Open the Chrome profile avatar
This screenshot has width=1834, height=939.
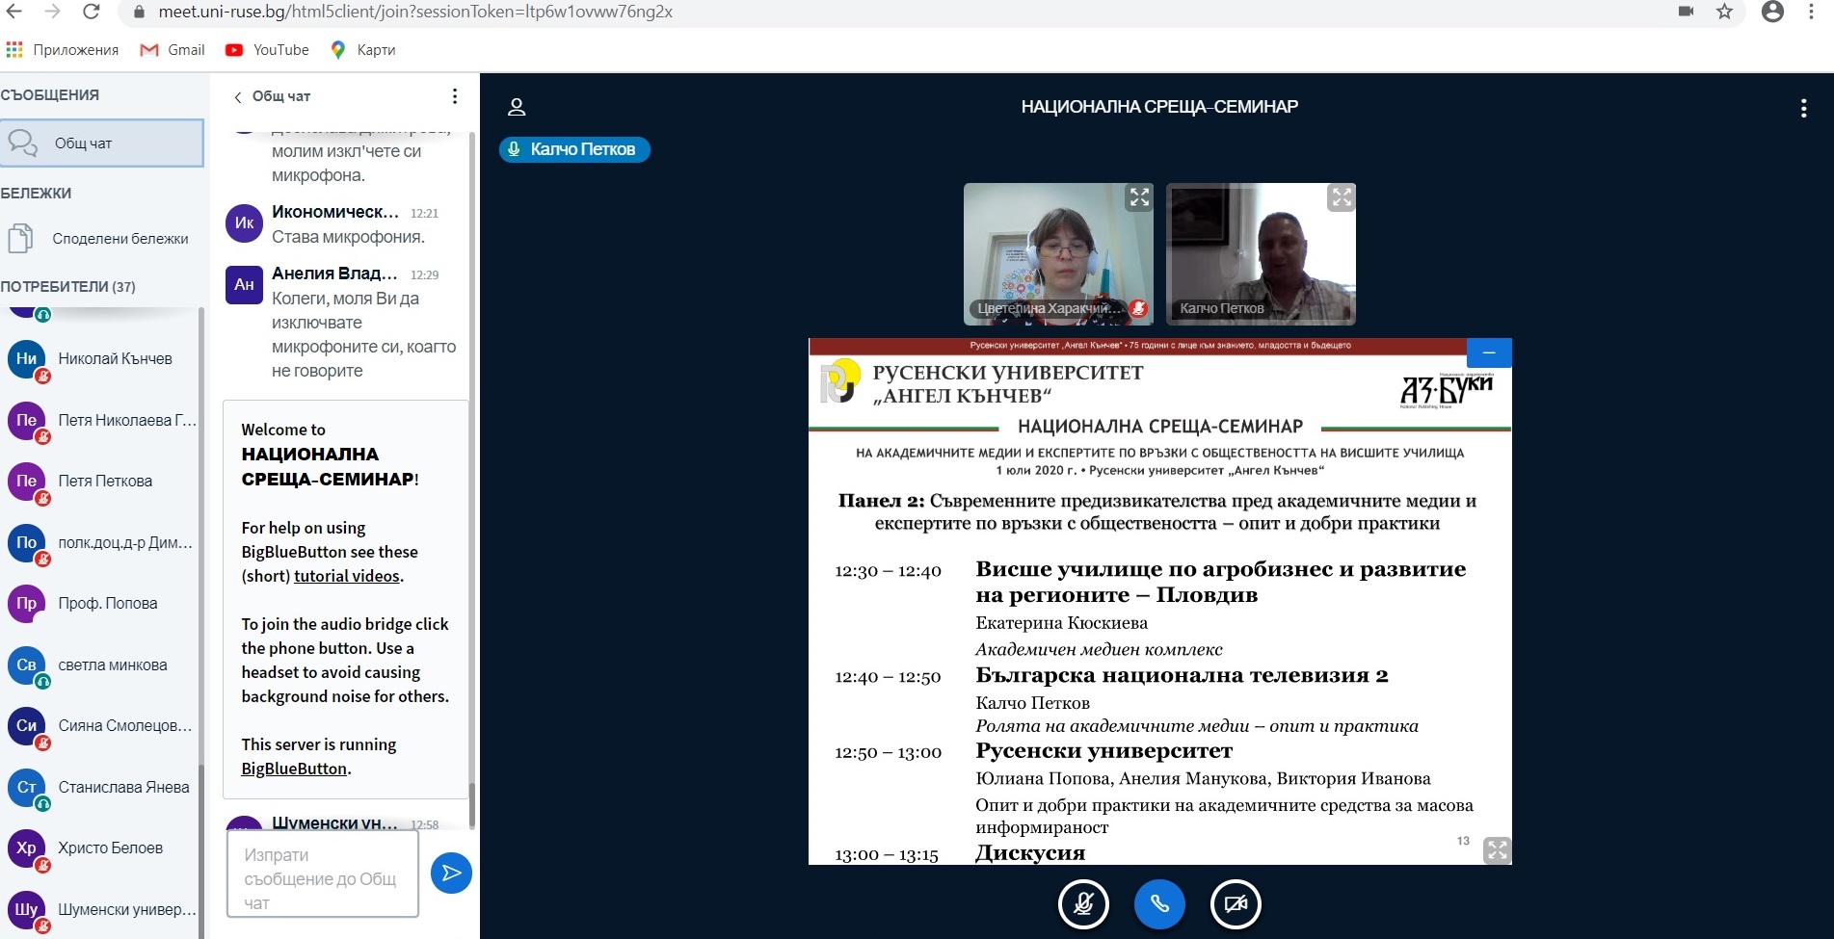click(x=1772, y=12)
